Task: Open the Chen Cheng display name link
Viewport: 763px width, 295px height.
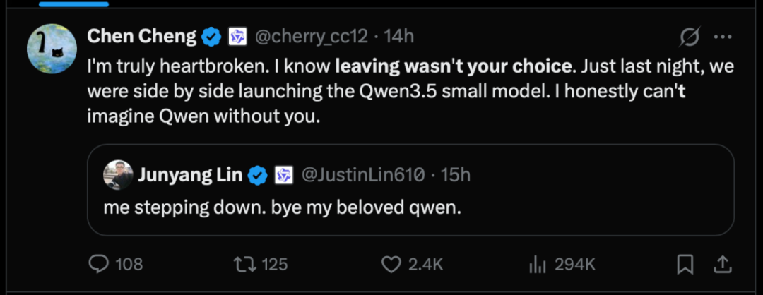Action: [141, 37]
